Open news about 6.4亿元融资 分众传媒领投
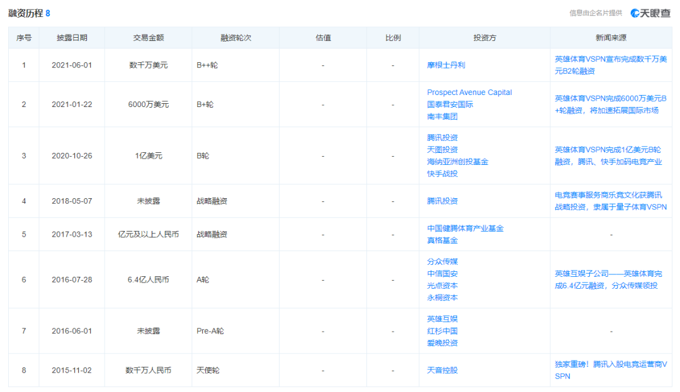Image resolution: width=680 pixels, height=392 pixels. [x=608, y=280]
